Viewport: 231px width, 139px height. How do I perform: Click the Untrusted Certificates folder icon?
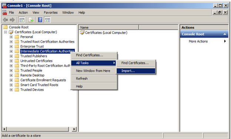[17, 61]
